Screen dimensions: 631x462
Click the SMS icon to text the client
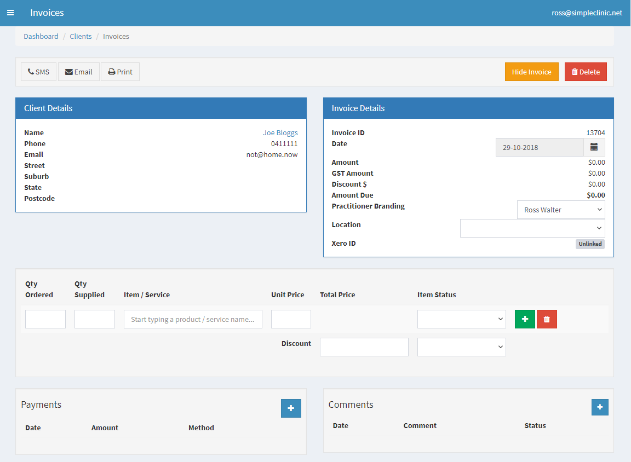coord(38,72)
